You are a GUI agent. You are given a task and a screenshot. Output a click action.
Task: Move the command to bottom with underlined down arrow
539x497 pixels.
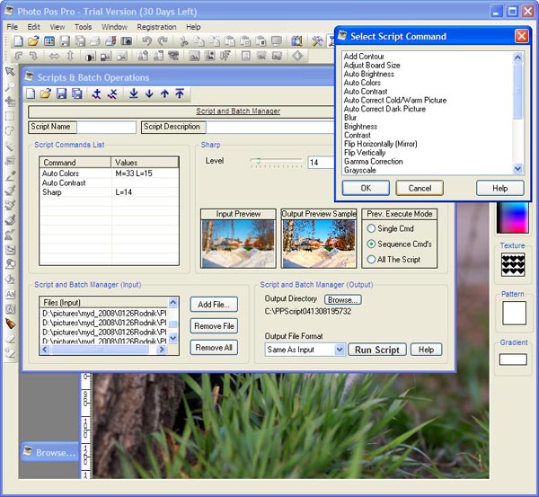[x=134, y=93]
